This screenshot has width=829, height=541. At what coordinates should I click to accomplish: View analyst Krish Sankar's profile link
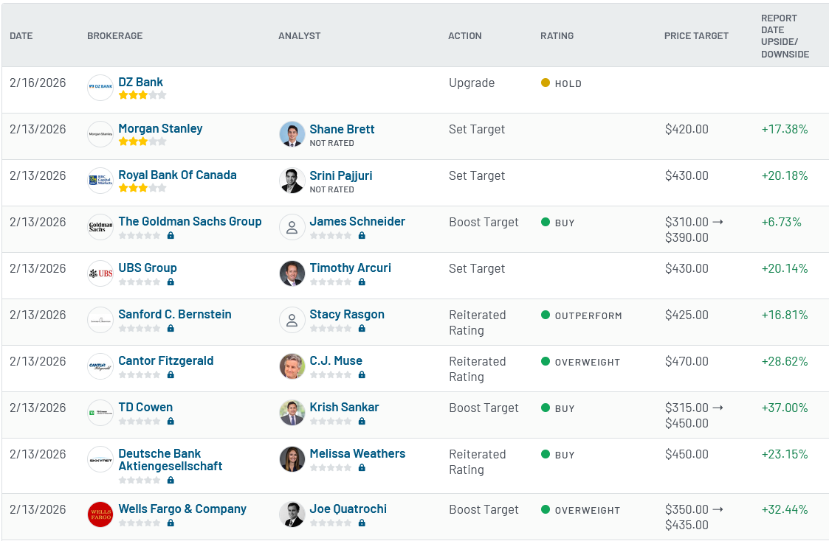344,408
